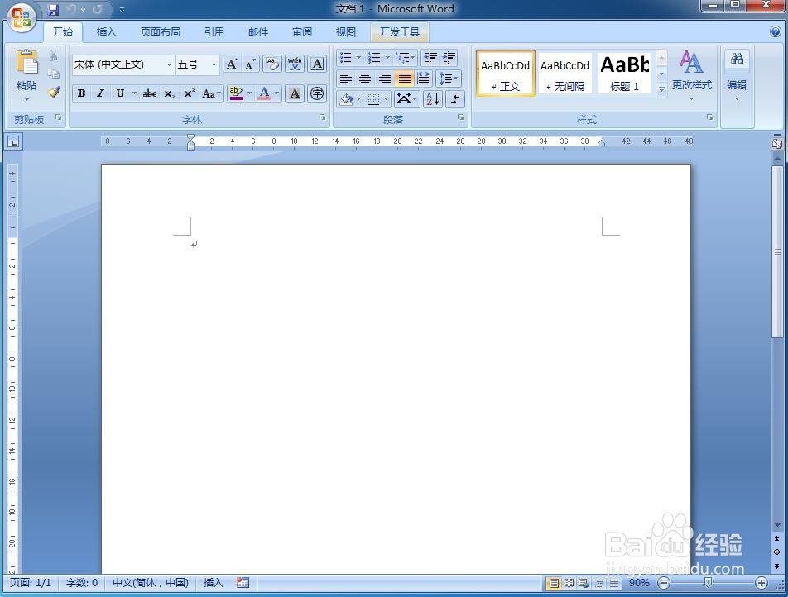Switch to the 页面布局 tab
Image resolution: width=788 pixels, height=597 pixels.
point(161,32)
